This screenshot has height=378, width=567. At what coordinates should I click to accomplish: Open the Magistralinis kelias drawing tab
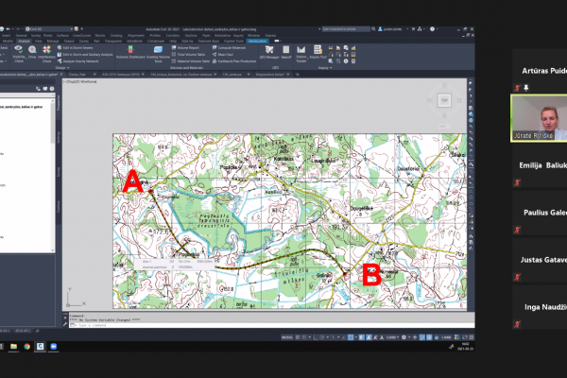pos(269,74)
